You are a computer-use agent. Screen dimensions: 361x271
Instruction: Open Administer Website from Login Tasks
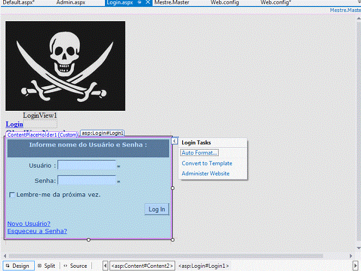206,173
